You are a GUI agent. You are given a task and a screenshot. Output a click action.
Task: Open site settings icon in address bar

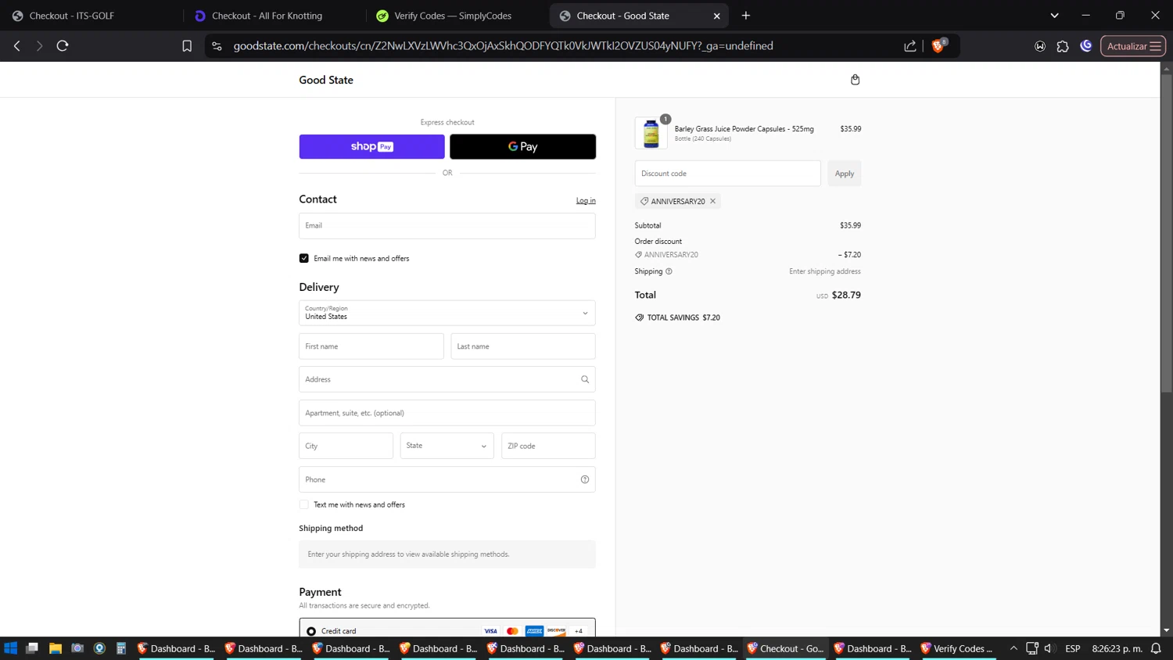pos(217,46)
